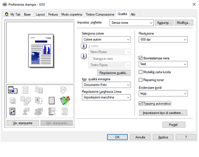The height and width of the screenshot is (157, 199).
Task: Select the Qualità tab
Action: pos(122,14)
